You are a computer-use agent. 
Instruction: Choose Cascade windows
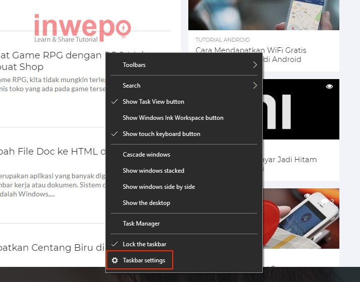[184, 155]
